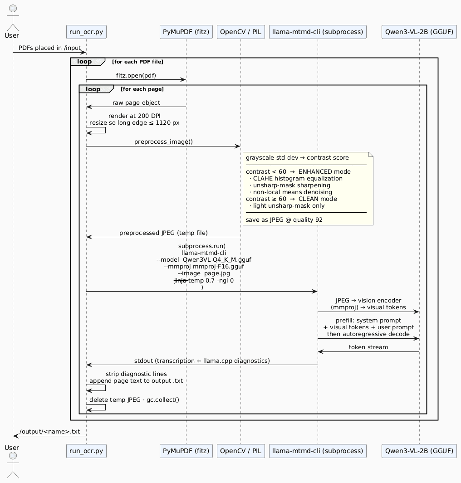Select the top PyMuPDF (fitz) participant box

(186, 32)
